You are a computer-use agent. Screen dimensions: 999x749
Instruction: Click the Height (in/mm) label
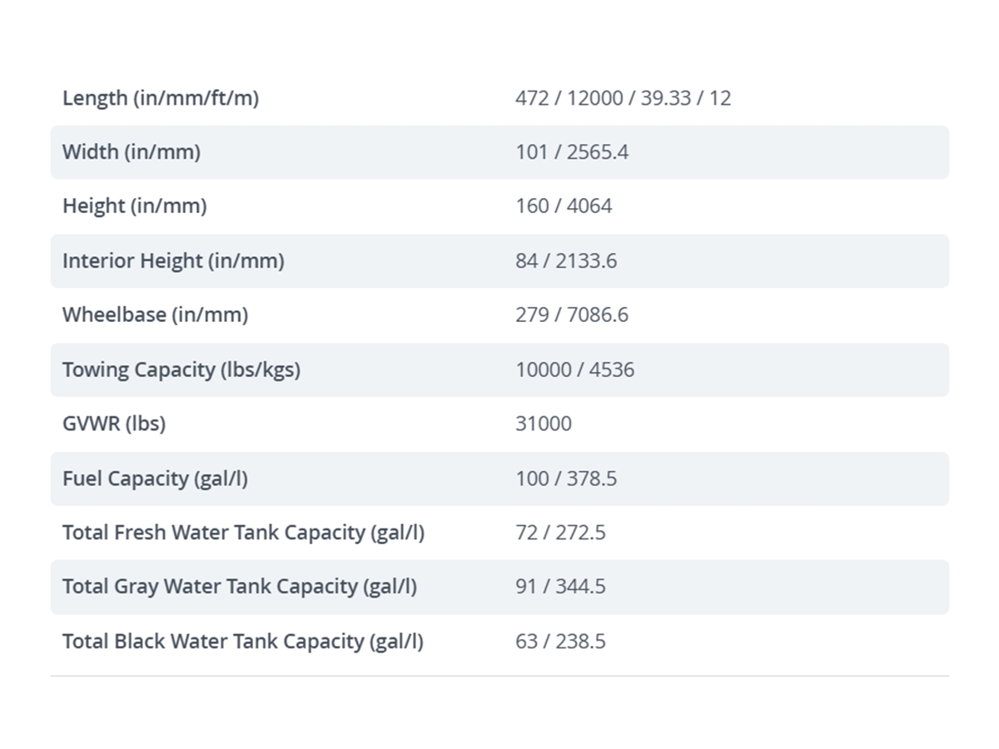pyautogui.click(x=135, y=206)
